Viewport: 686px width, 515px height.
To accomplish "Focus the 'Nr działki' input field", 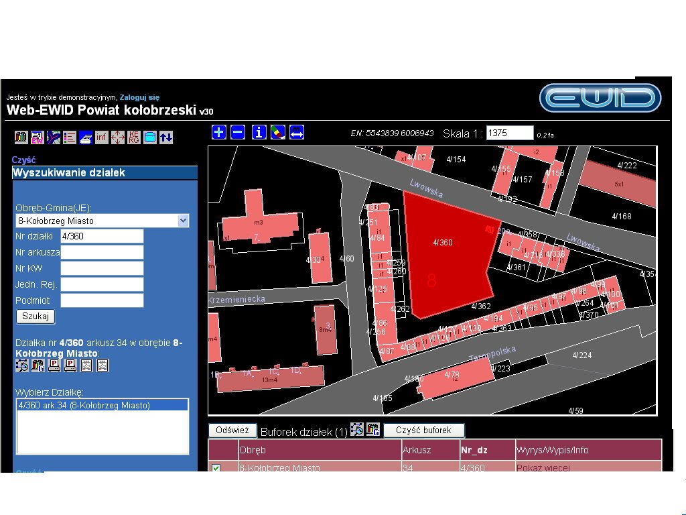I will pyautogui.click(x=102, y=236).
